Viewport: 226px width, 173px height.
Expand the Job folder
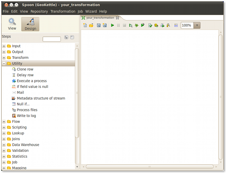[4, 162]
